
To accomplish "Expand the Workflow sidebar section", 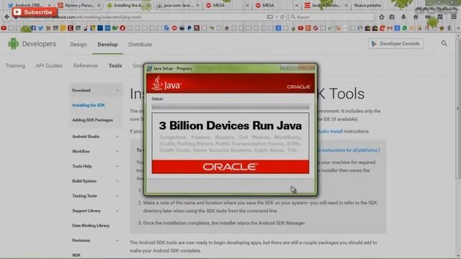I will click(x=117, y=152).
